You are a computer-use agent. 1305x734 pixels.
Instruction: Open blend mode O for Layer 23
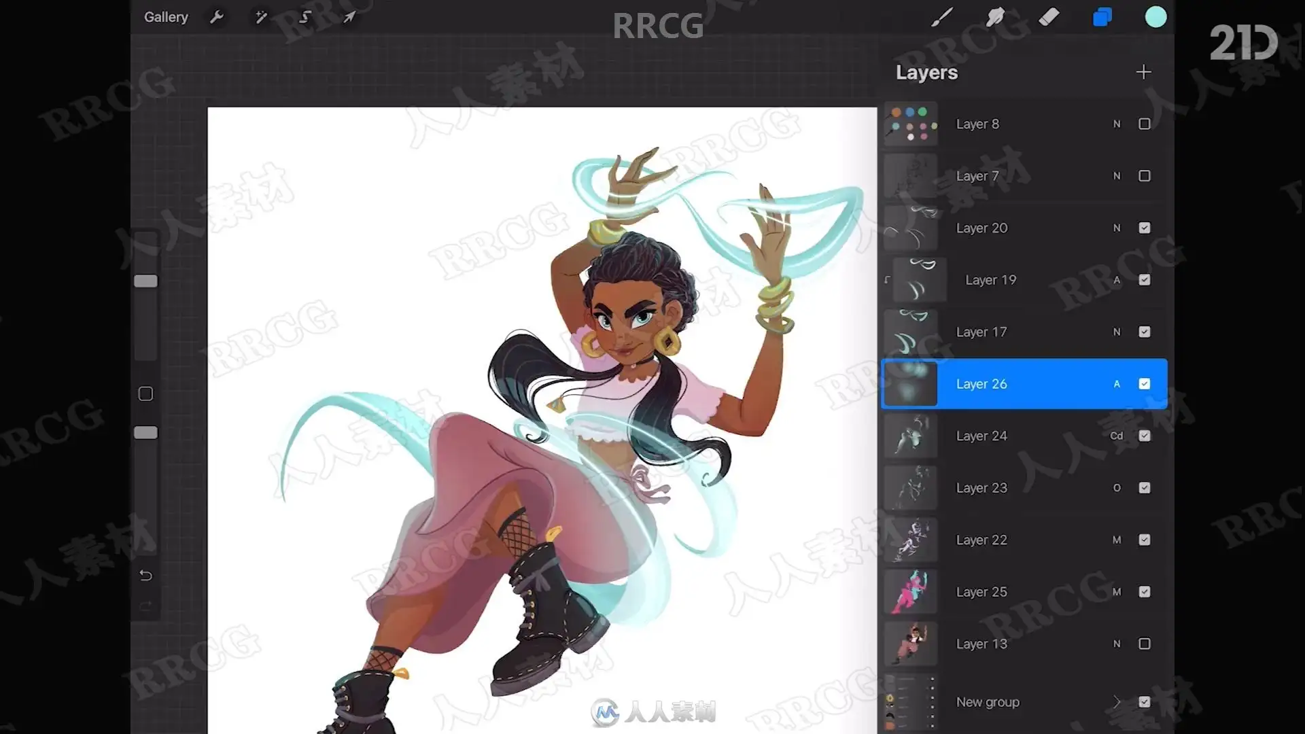1117,488
